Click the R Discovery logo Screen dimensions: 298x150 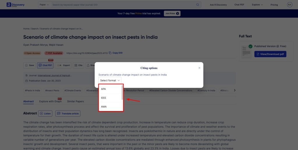16,5
